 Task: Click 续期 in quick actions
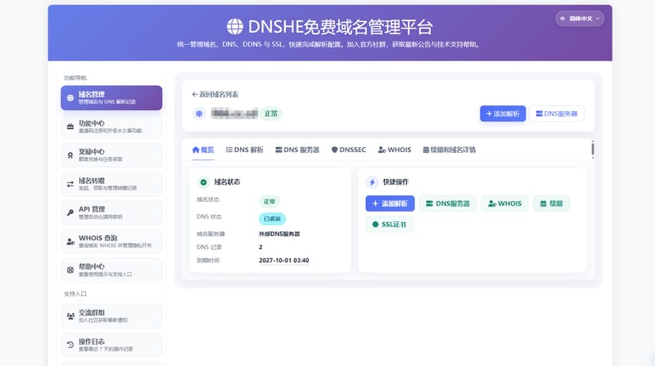coord(551,203)
